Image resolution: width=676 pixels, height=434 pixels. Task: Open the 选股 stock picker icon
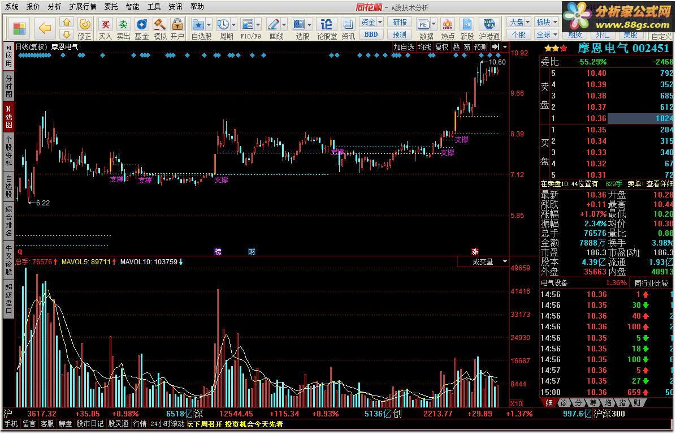click(x=299, y=24)
